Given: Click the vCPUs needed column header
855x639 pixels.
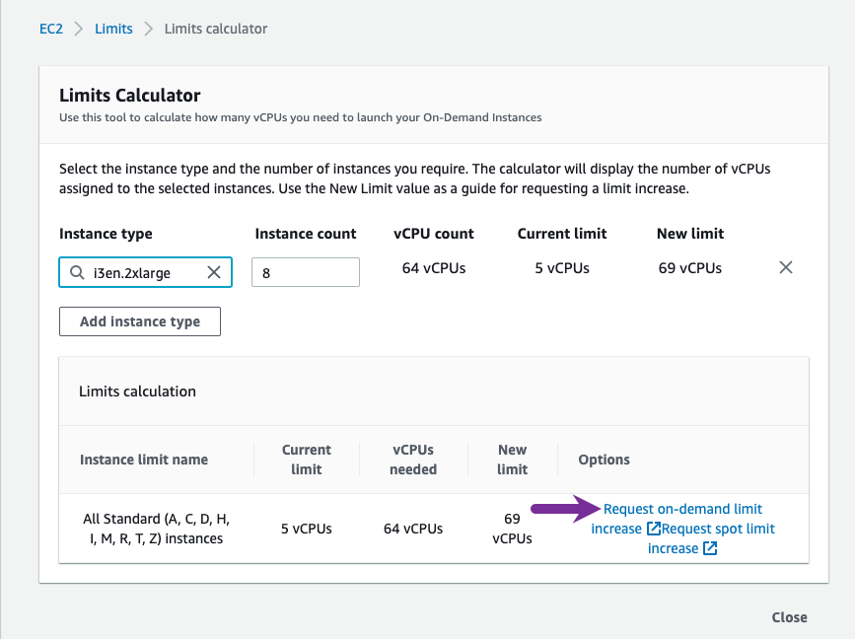Looking at the screenshot, I should pos(412,460).
